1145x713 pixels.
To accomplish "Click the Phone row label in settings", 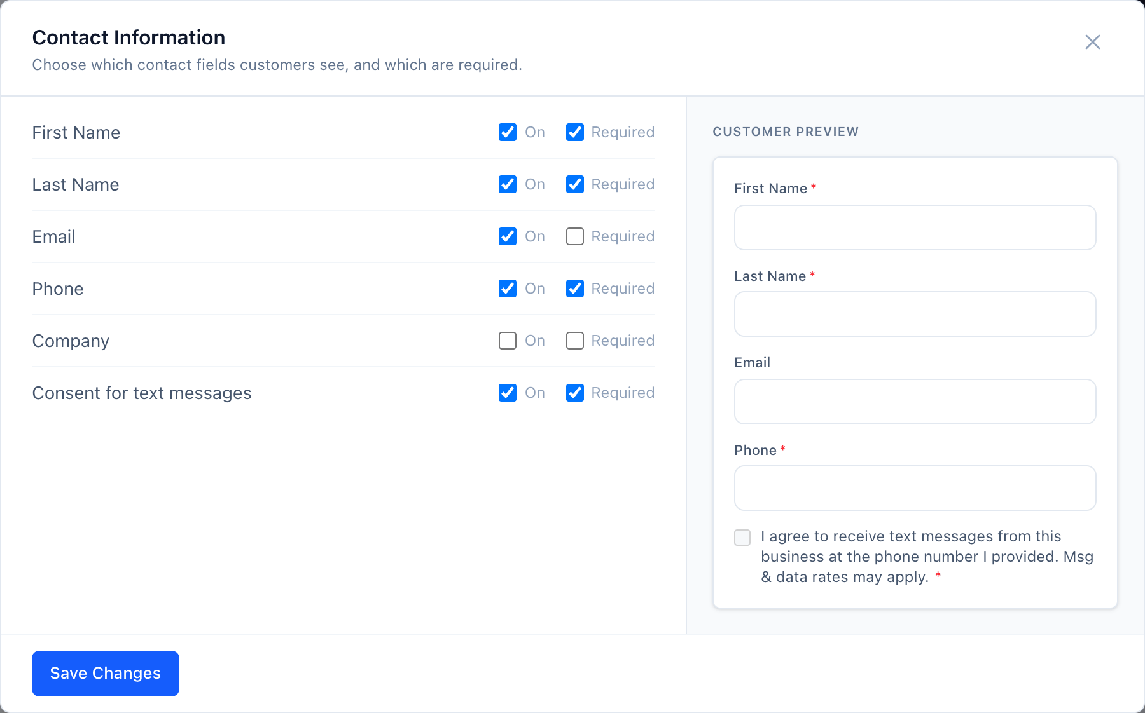I will click(58, 289).
